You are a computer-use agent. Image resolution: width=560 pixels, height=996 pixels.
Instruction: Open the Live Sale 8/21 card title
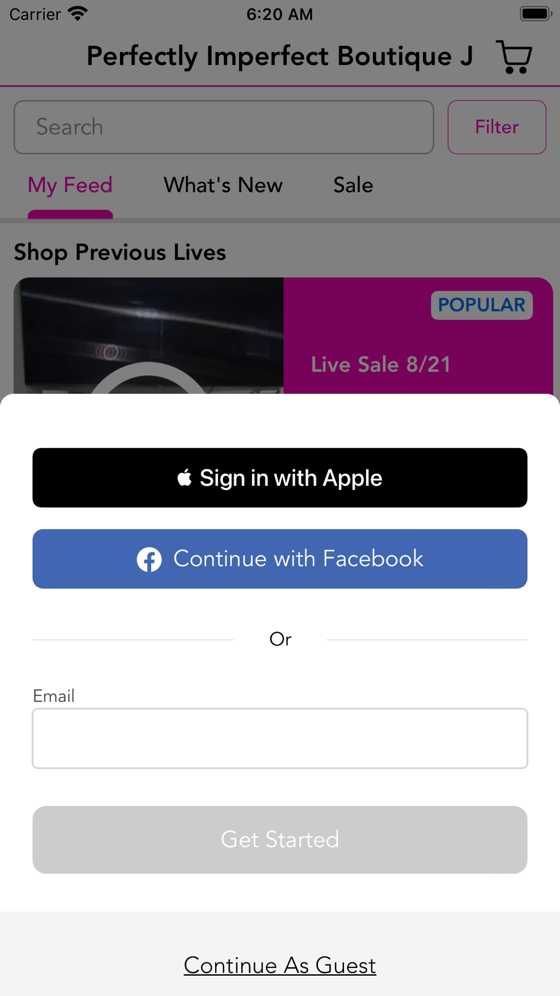tap(381, 365)
